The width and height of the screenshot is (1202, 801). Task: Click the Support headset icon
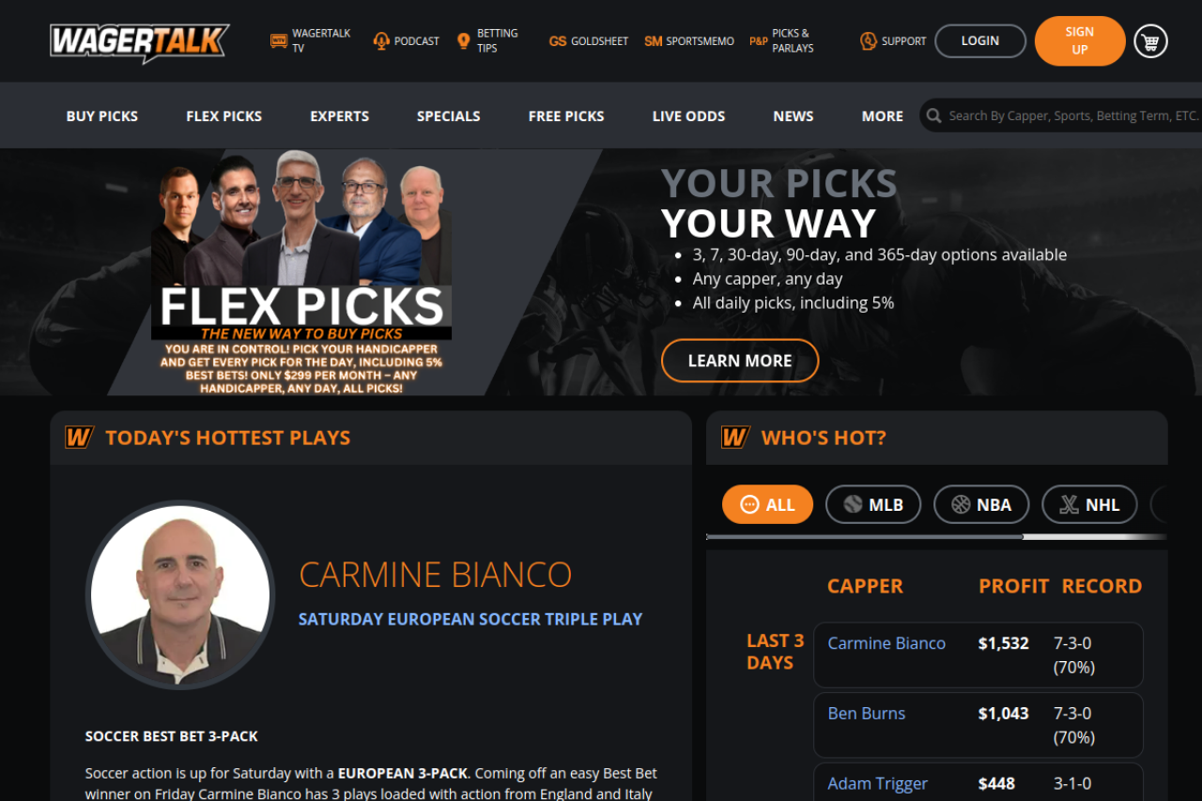pos(869,40)
